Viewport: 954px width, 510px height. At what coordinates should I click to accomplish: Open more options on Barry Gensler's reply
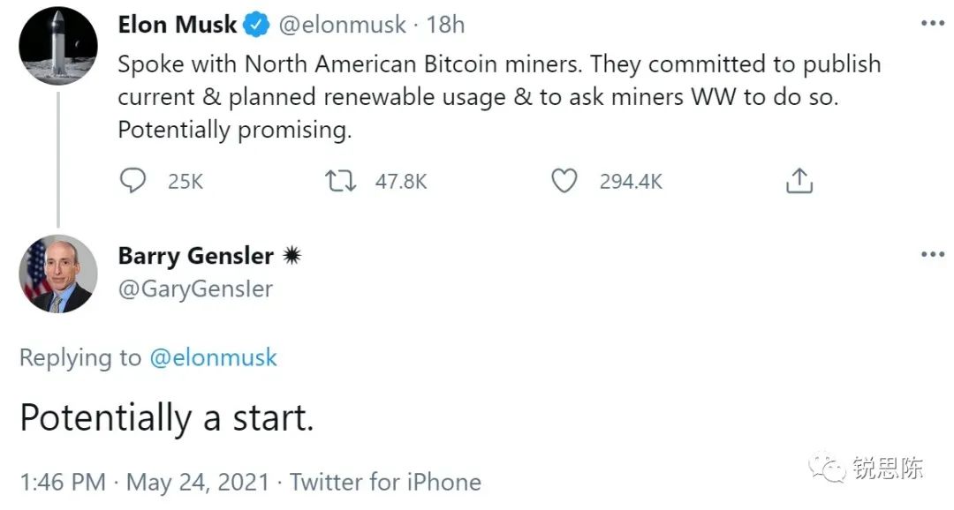pyautogui.click(x=932, y=254)
